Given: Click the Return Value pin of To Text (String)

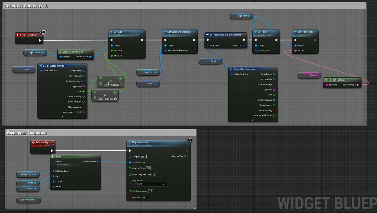Looking at the screenshot, I should click(358, 85).
